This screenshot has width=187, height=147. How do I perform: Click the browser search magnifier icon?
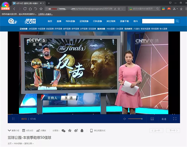(157, 9)
